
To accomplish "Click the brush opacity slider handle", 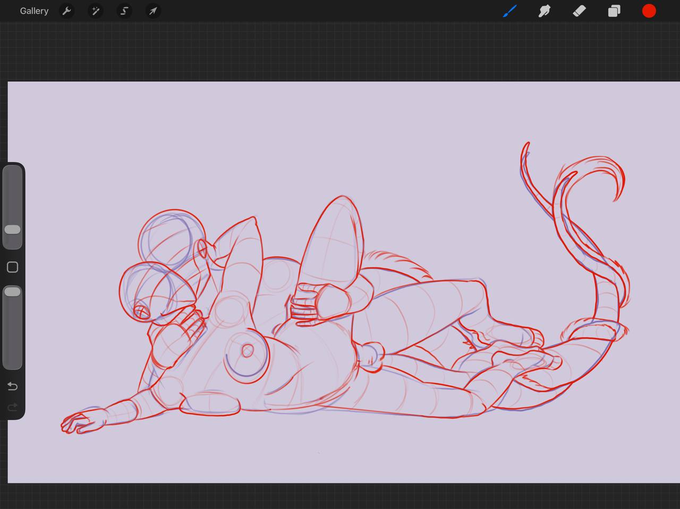I will coord(12,292).
